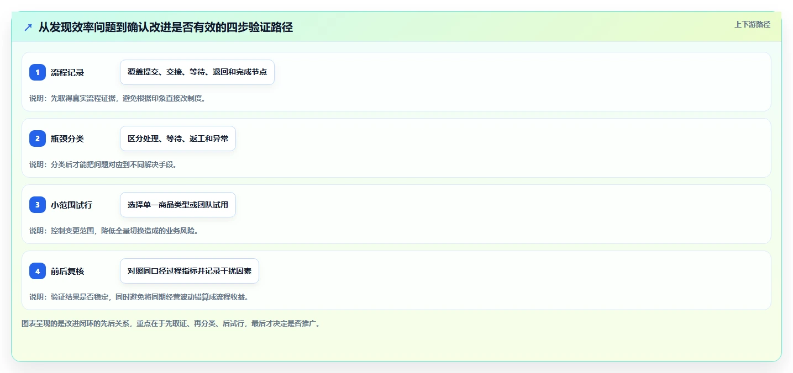The image size is (793, 373).
Task: Select the 小范围试行 step label
Action: pyautogui.click(x=72, y=205)
